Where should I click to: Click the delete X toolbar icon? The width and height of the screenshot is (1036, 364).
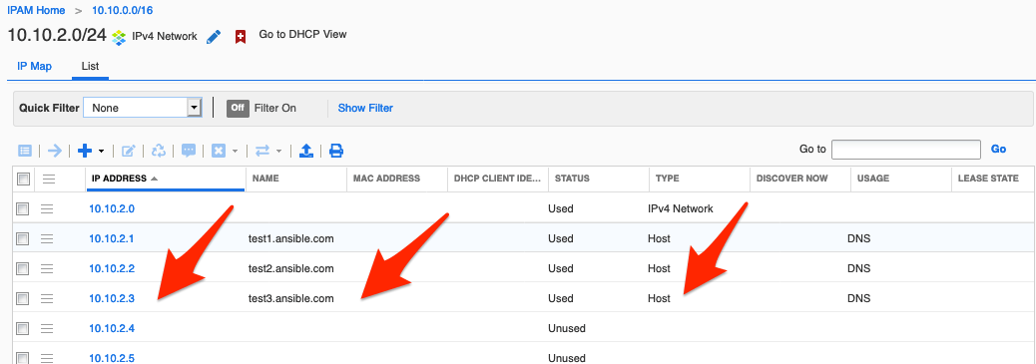point(219,151)
